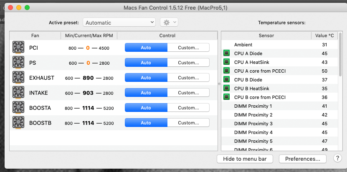Click the Control column header

167,35
